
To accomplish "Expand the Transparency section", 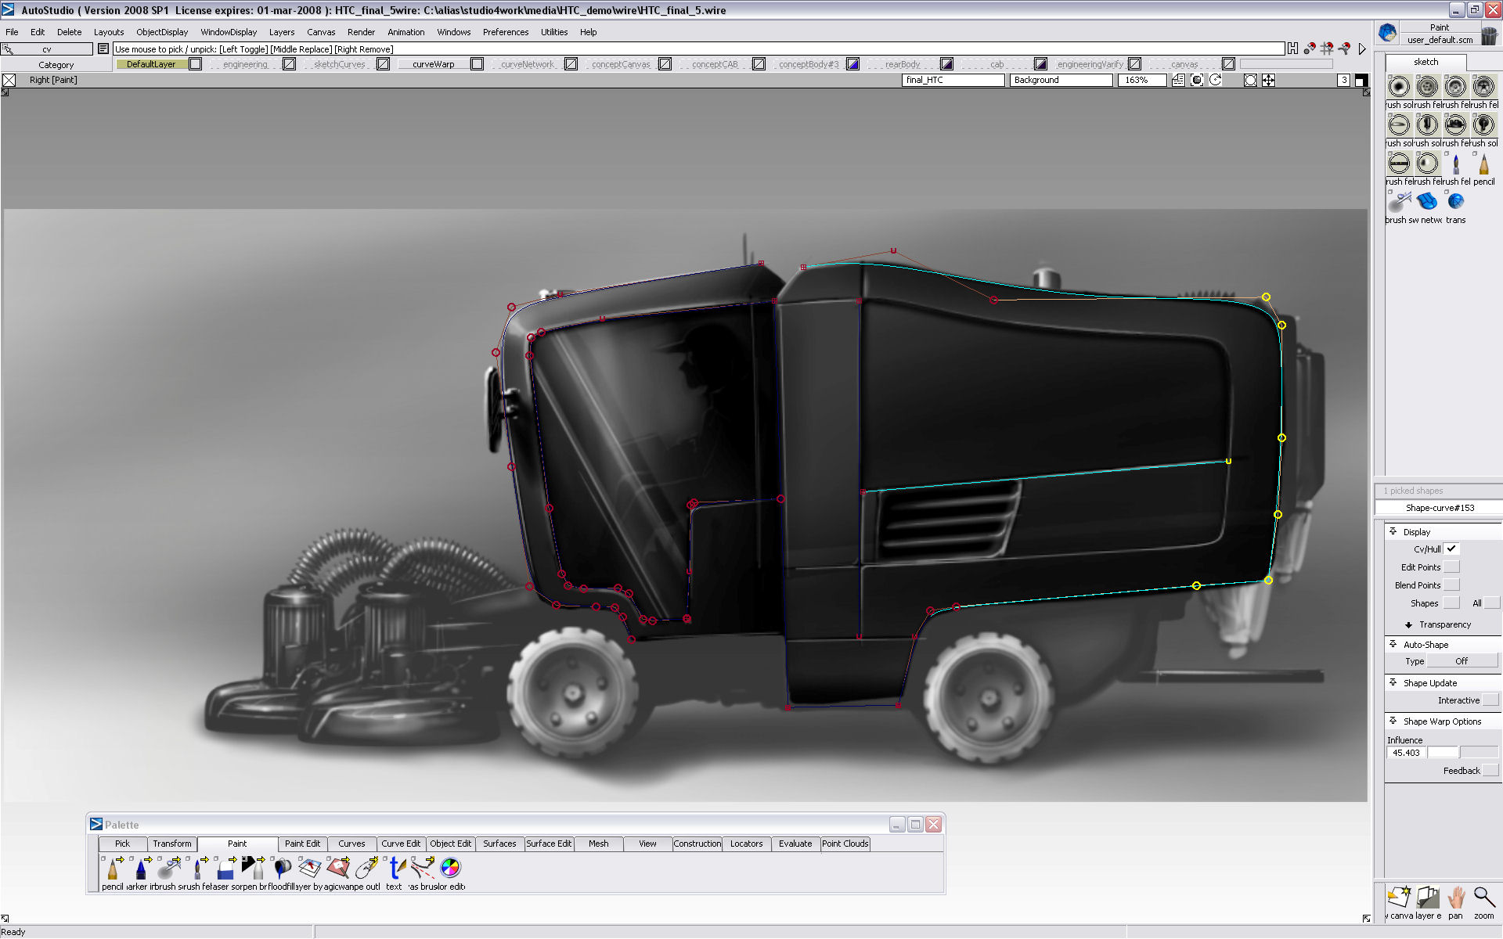I will click(x=1409, y=625).
